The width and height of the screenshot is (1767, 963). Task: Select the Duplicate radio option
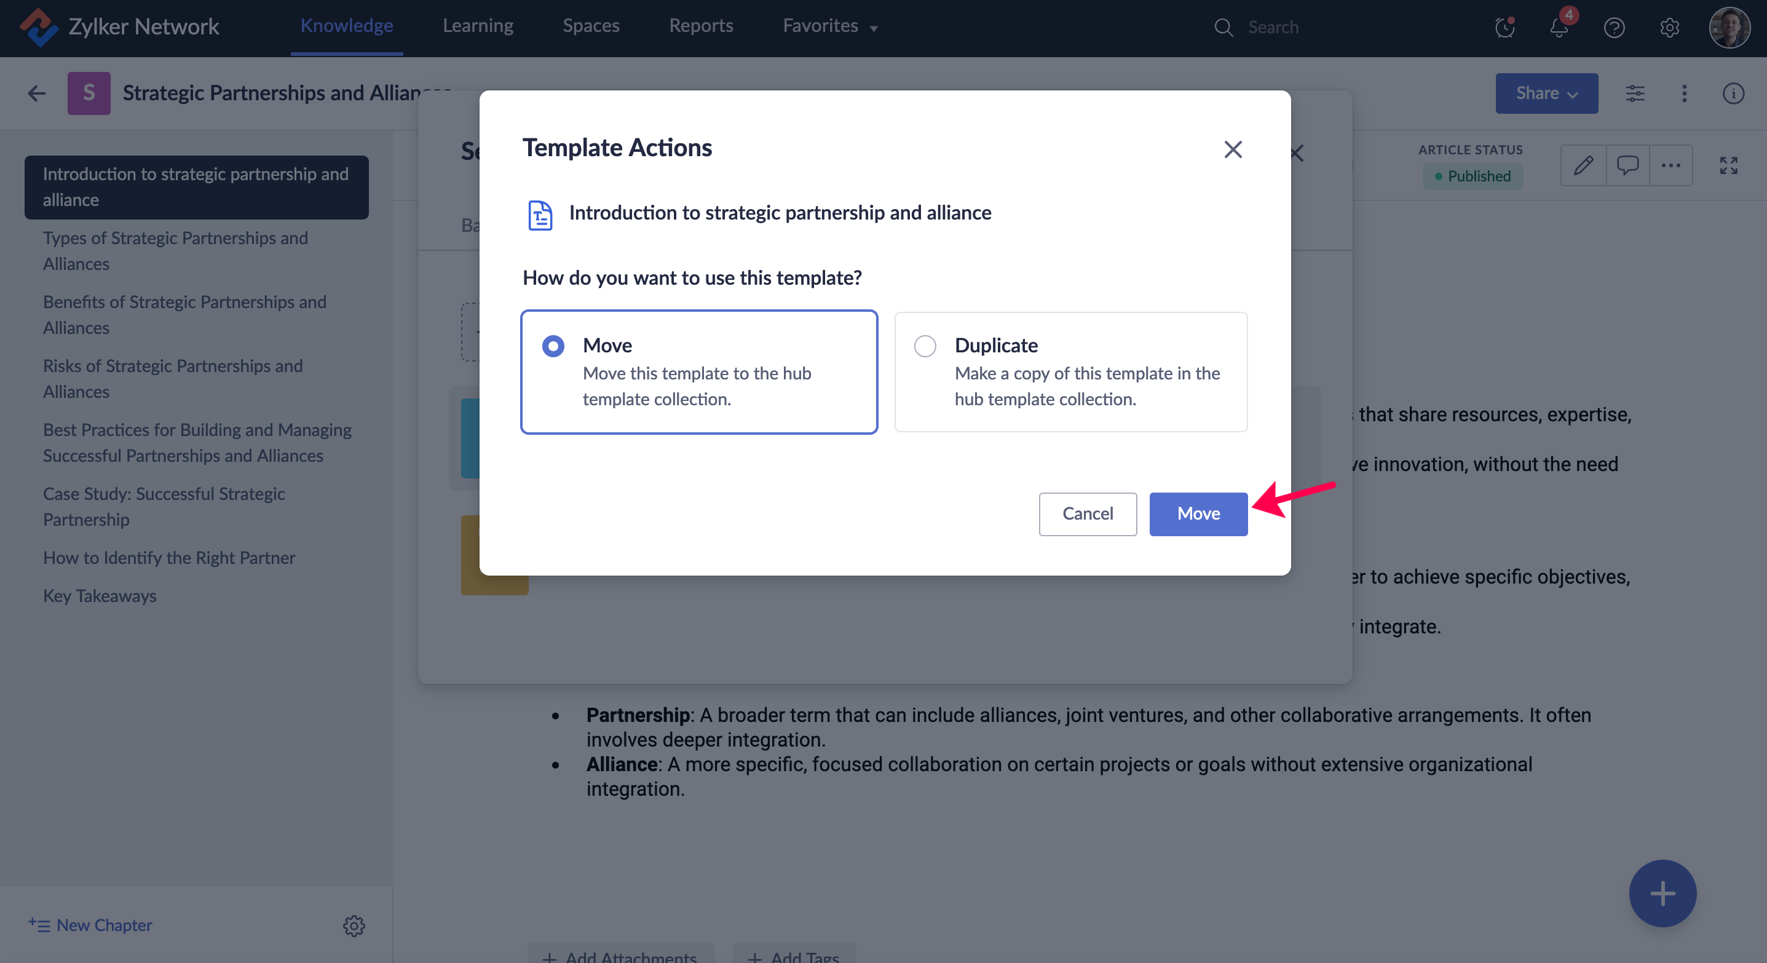[925, 346]
